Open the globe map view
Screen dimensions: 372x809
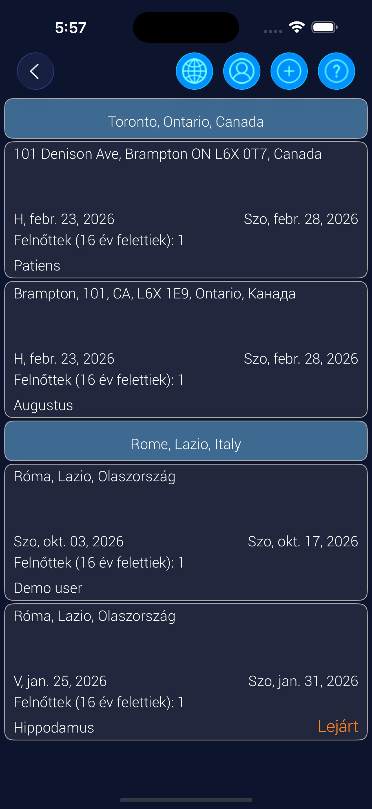194,71
